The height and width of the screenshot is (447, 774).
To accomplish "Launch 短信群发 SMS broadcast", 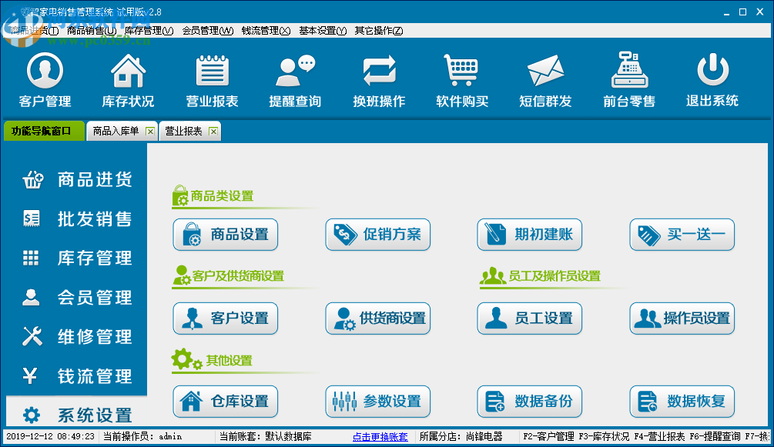I will (544, 79).
